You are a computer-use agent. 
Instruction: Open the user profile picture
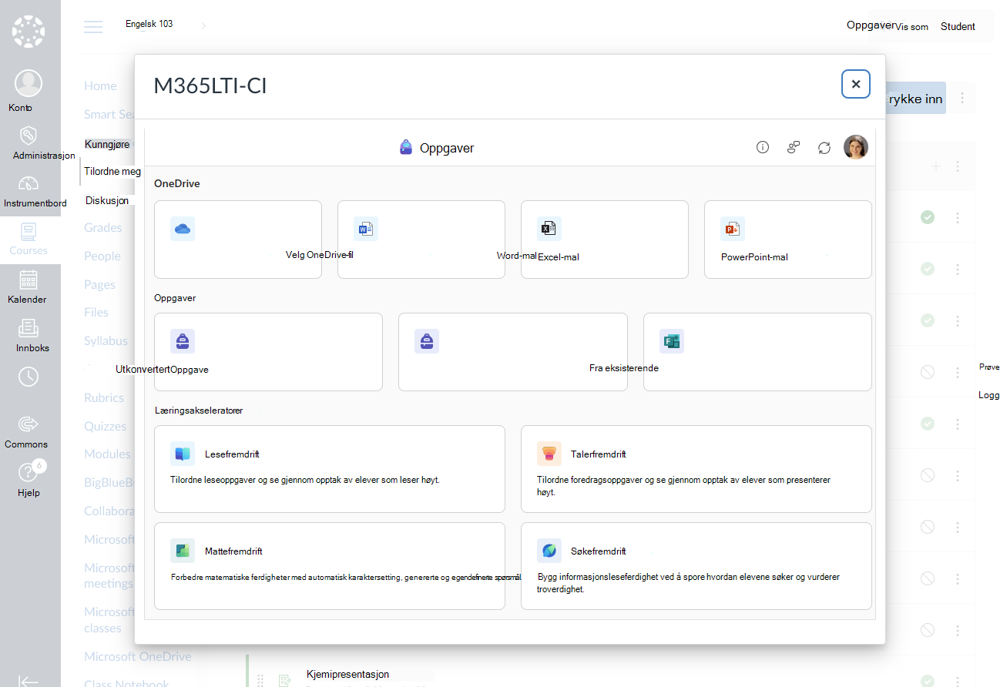tap(856, 147)
